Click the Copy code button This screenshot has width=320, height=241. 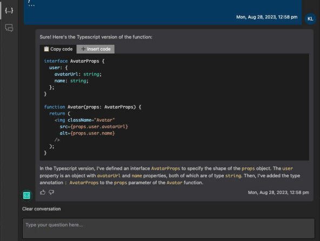(58, 49)
